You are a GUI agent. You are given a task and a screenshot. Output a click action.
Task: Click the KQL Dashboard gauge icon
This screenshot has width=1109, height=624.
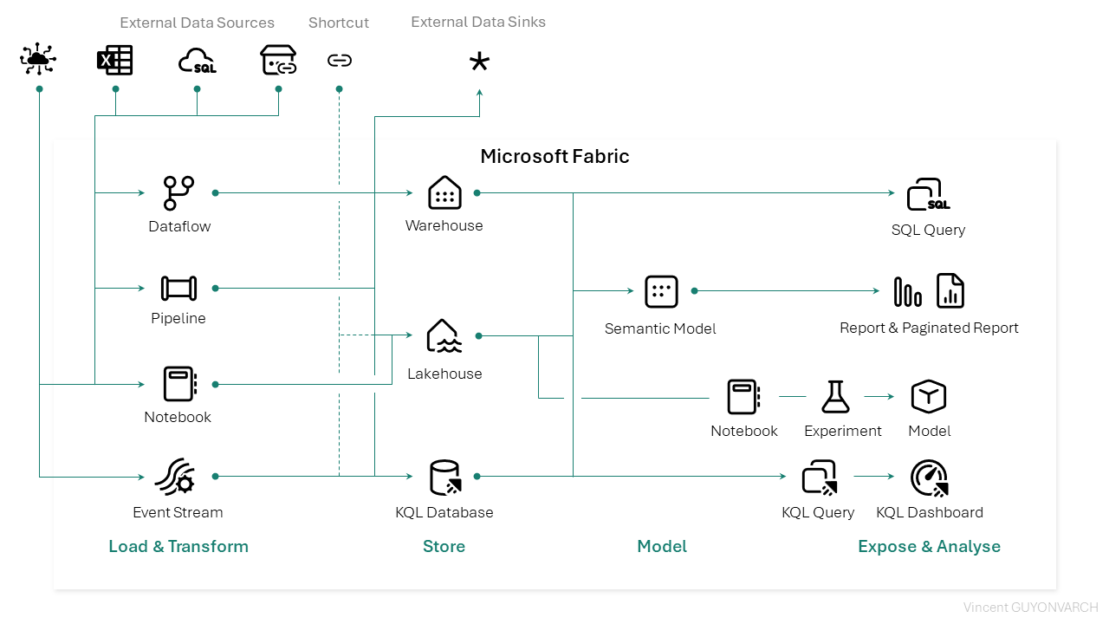click(x=929, y=476)
